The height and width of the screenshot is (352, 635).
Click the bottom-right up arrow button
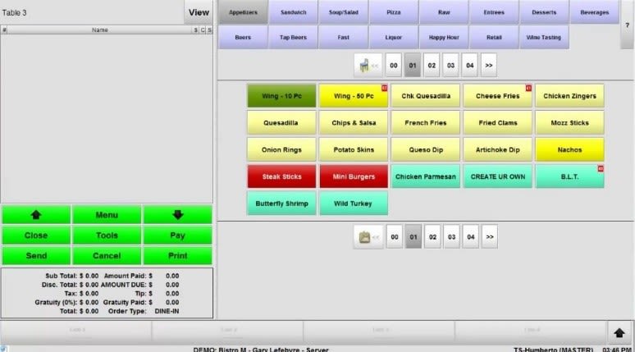tap(619, 331)
